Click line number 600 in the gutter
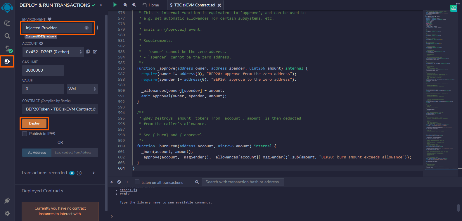 click(x=121, y=146)
